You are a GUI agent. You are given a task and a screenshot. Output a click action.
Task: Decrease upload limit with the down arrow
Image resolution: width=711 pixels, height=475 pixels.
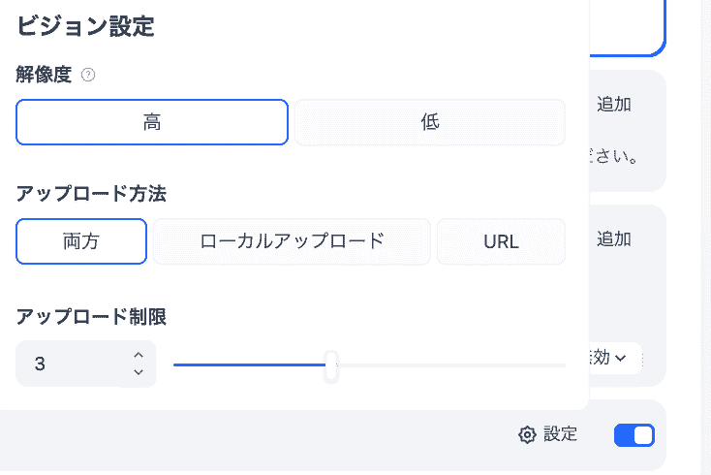[x=139, y=372]
